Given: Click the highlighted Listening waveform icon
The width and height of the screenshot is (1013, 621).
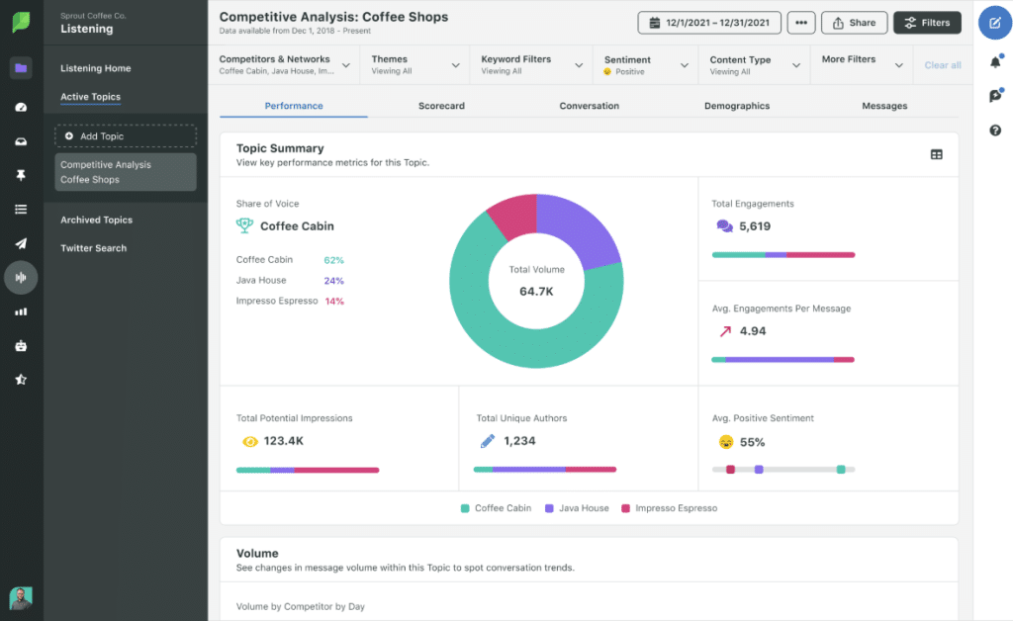Looking at the screenshot, I should point(21,277).
